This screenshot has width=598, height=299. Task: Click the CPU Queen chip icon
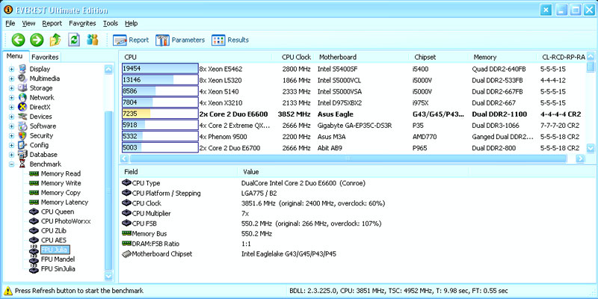pos(34,212)
